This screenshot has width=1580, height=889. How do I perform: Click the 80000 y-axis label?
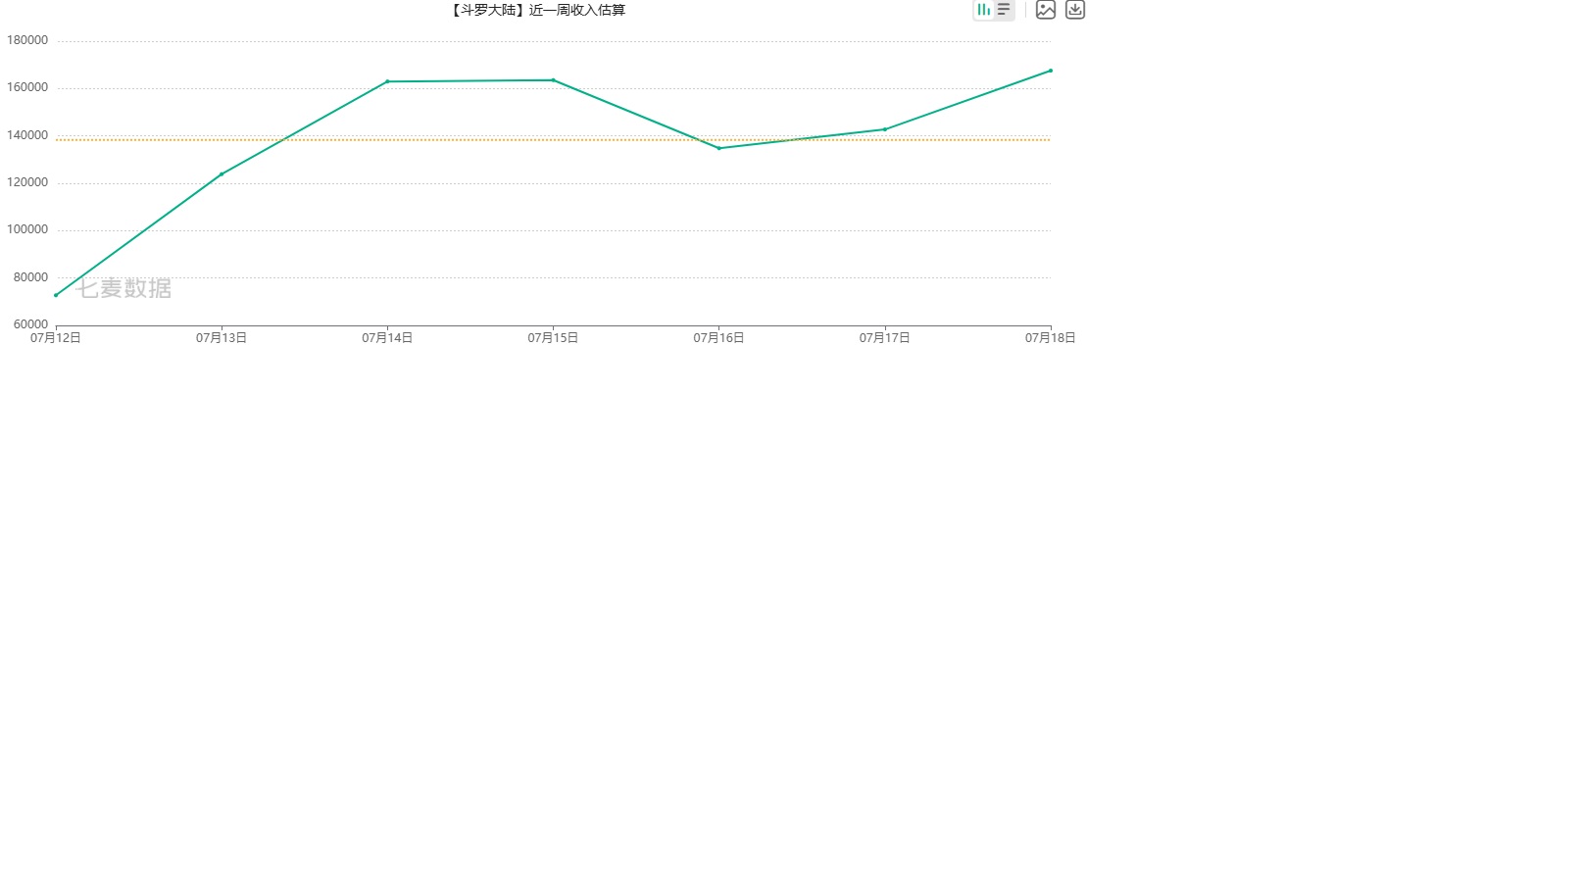(x=30, y=277)
